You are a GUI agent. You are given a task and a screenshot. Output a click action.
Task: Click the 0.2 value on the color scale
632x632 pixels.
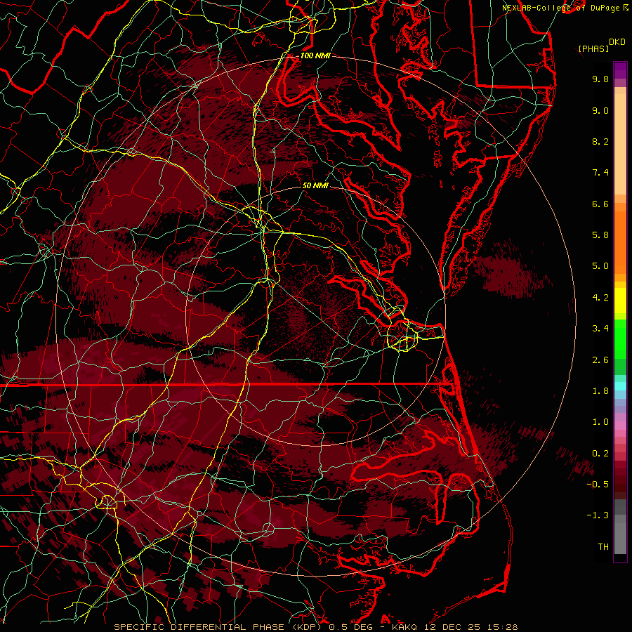click(600, 454)
